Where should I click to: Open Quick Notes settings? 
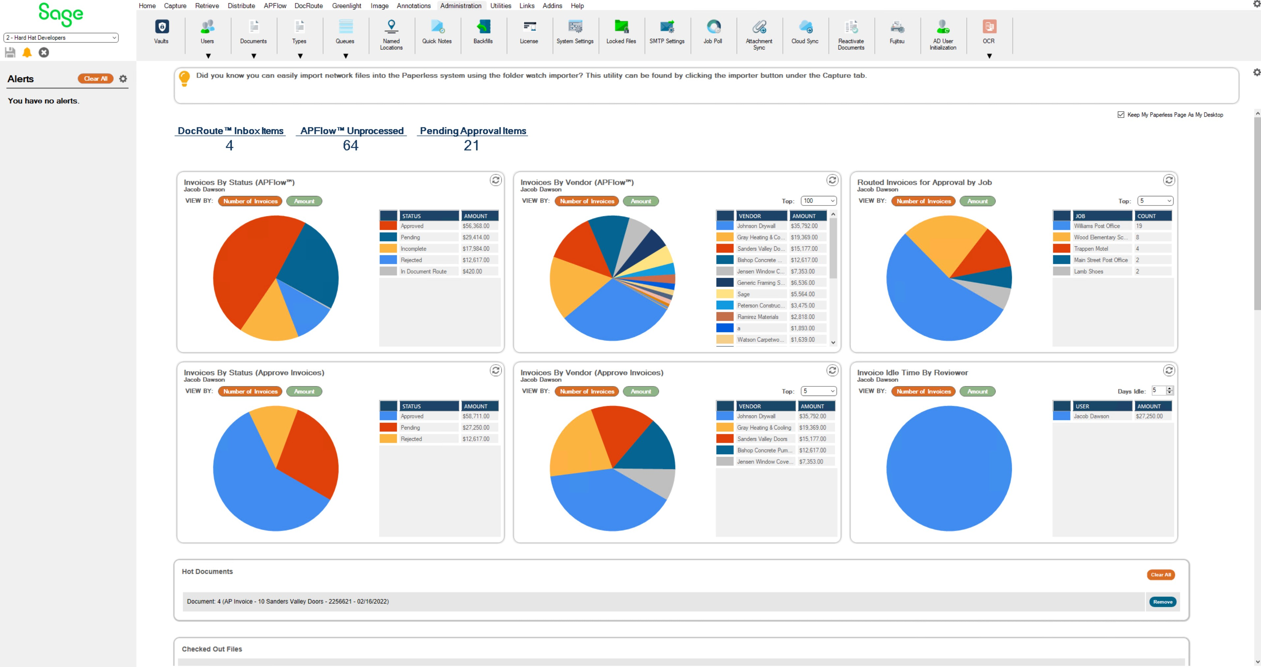pyautogui.click(x=437, y=32)
